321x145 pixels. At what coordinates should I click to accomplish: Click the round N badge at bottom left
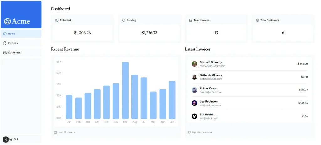point(6,139)
